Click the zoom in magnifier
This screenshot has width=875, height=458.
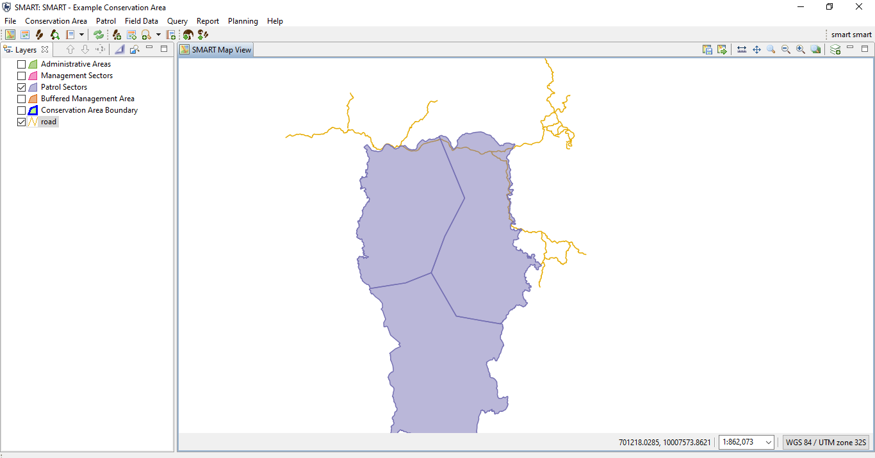(801, 49)
